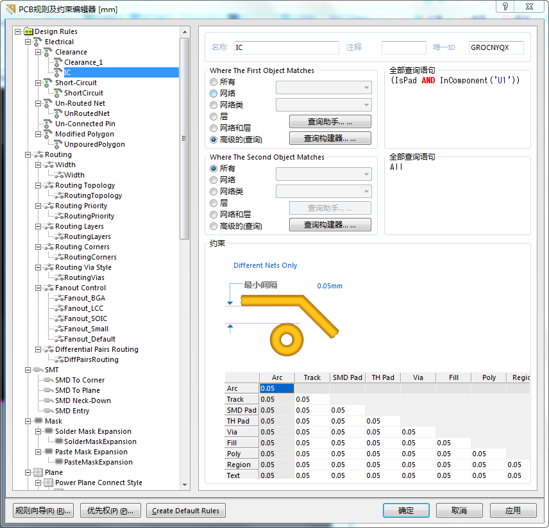Click the Mask category icon

pos(38,421)
